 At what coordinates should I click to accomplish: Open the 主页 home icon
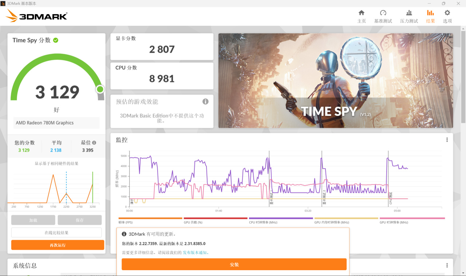tap(362, 13)
